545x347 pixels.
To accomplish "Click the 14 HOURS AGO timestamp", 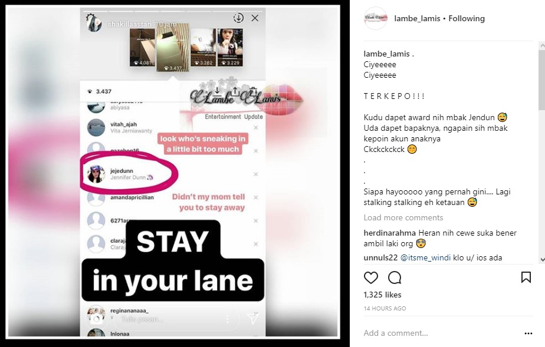I will (x=385, y=308).
